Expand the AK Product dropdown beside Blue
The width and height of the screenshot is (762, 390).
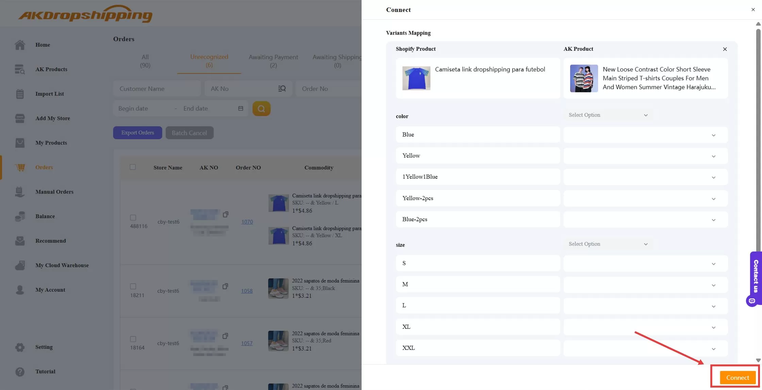pyautogui.click(x=713, y=135)
